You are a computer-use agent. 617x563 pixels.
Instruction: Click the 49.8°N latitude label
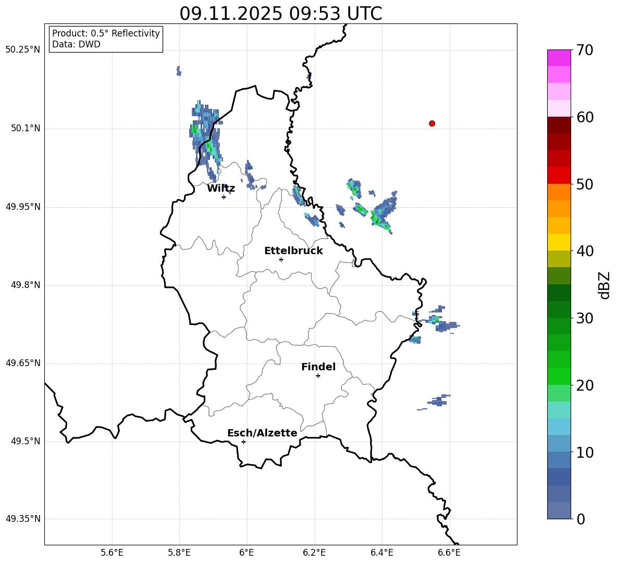(26, 285)
